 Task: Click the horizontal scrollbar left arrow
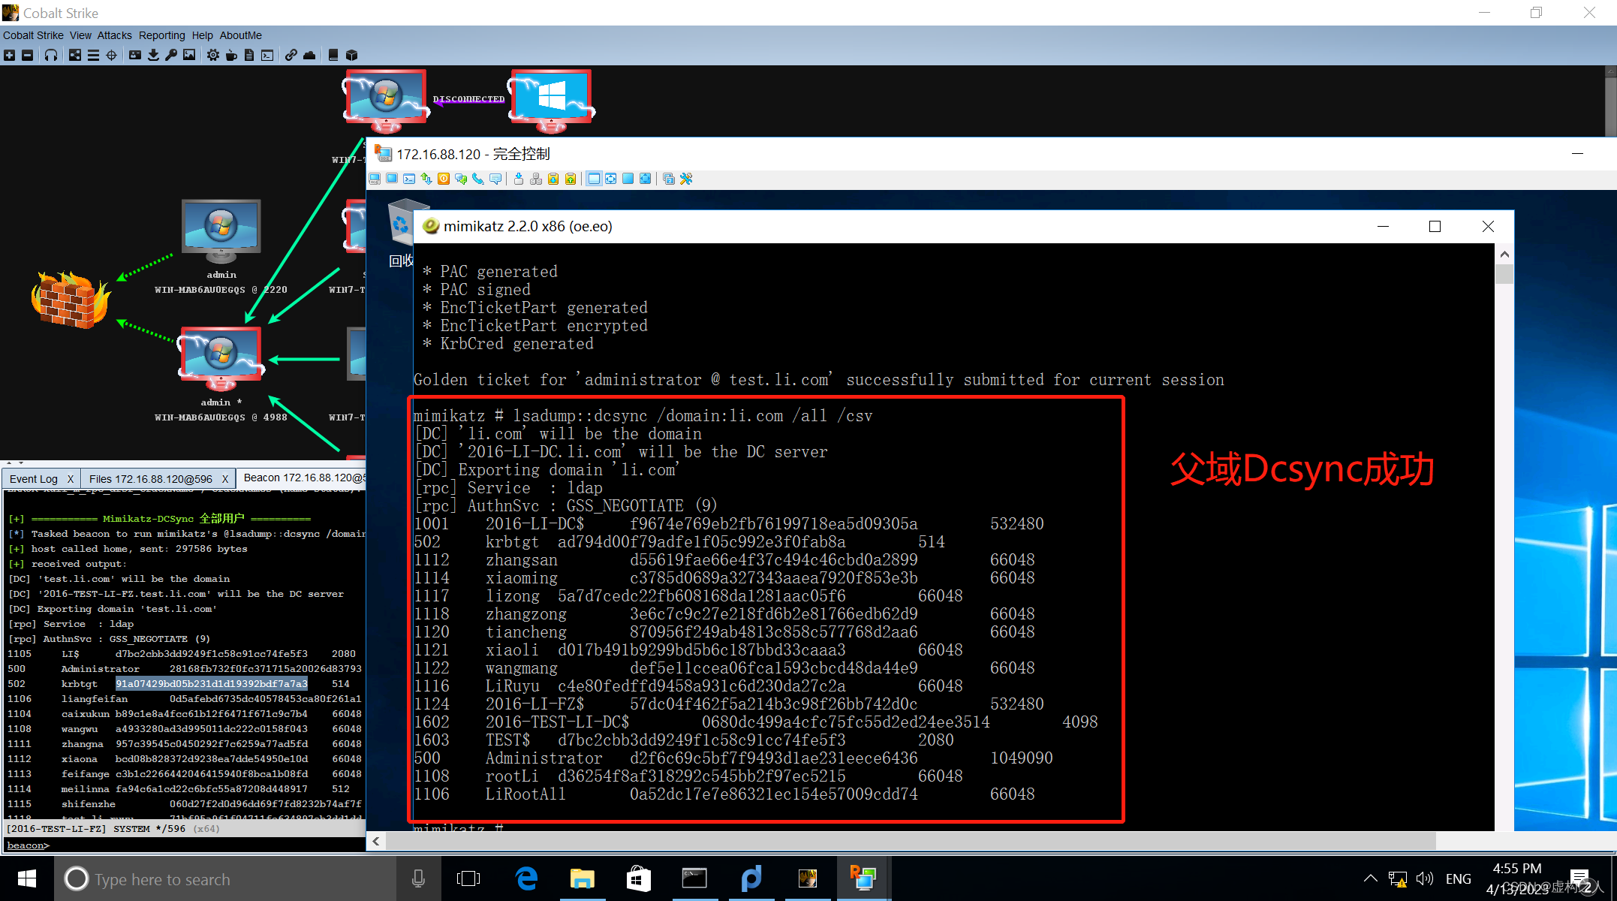click(376, 842)
